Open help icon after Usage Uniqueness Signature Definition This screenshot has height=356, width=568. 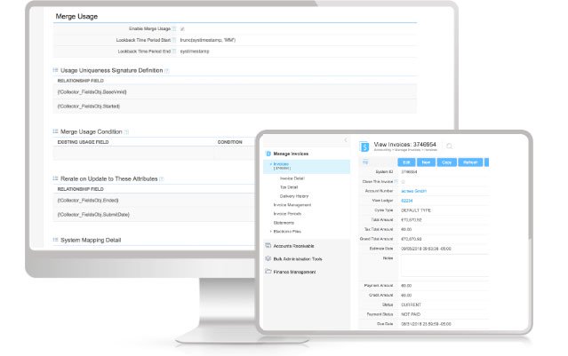point(167,71)
